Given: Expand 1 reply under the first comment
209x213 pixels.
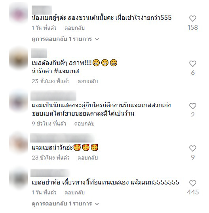Looking at the screenshot, I should coord(65,39).
